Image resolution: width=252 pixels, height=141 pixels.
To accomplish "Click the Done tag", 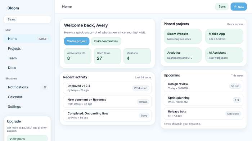I will pos(144,116).
